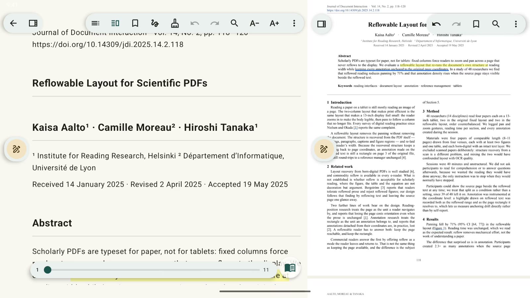Tap the left pane floating annotate pencil button

16,149
